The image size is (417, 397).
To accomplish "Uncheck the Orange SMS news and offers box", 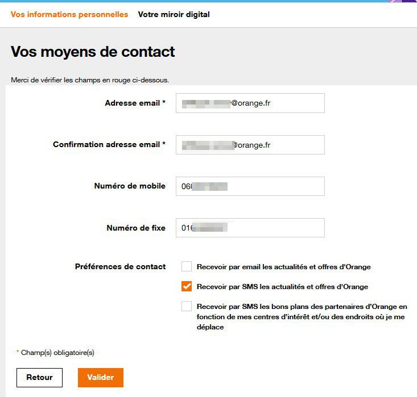I will click(x=187, y=286).
